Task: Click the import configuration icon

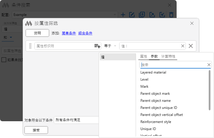Action: pos(162,15)
